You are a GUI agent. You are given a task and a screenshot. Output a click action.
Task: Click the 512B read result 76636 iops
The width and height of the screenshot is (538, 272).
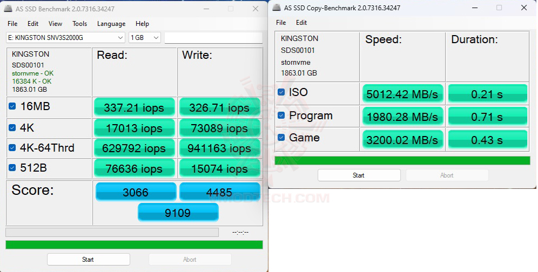click(134, 168)
